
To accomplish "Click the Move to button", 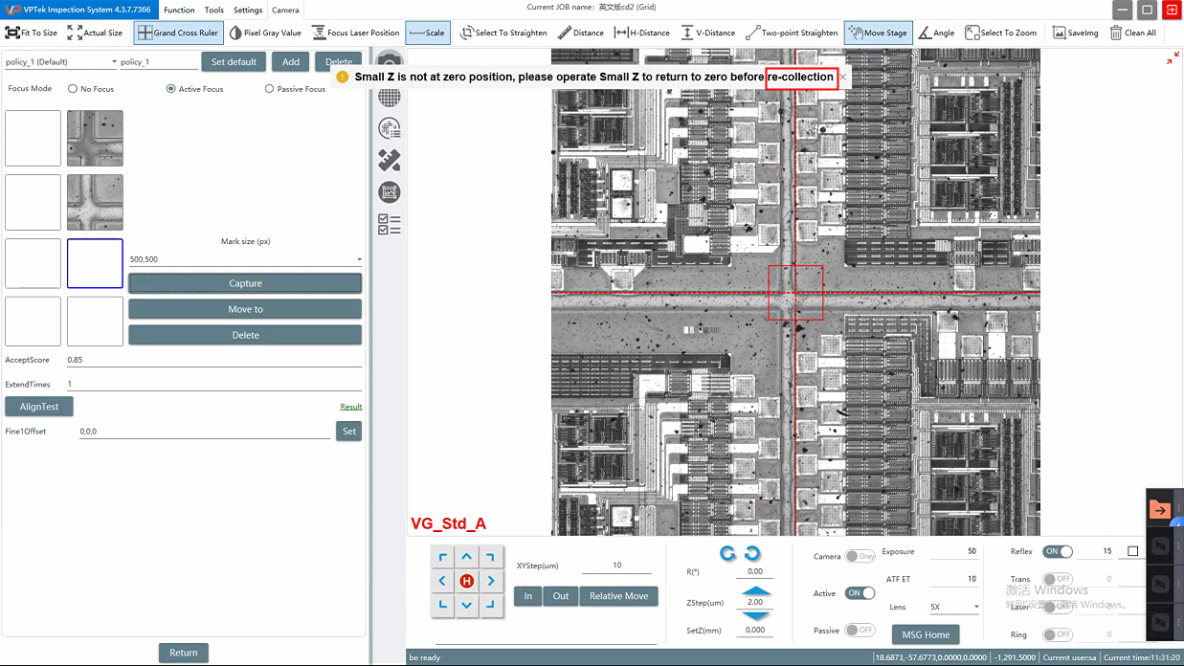I will [x=245, y=309].
